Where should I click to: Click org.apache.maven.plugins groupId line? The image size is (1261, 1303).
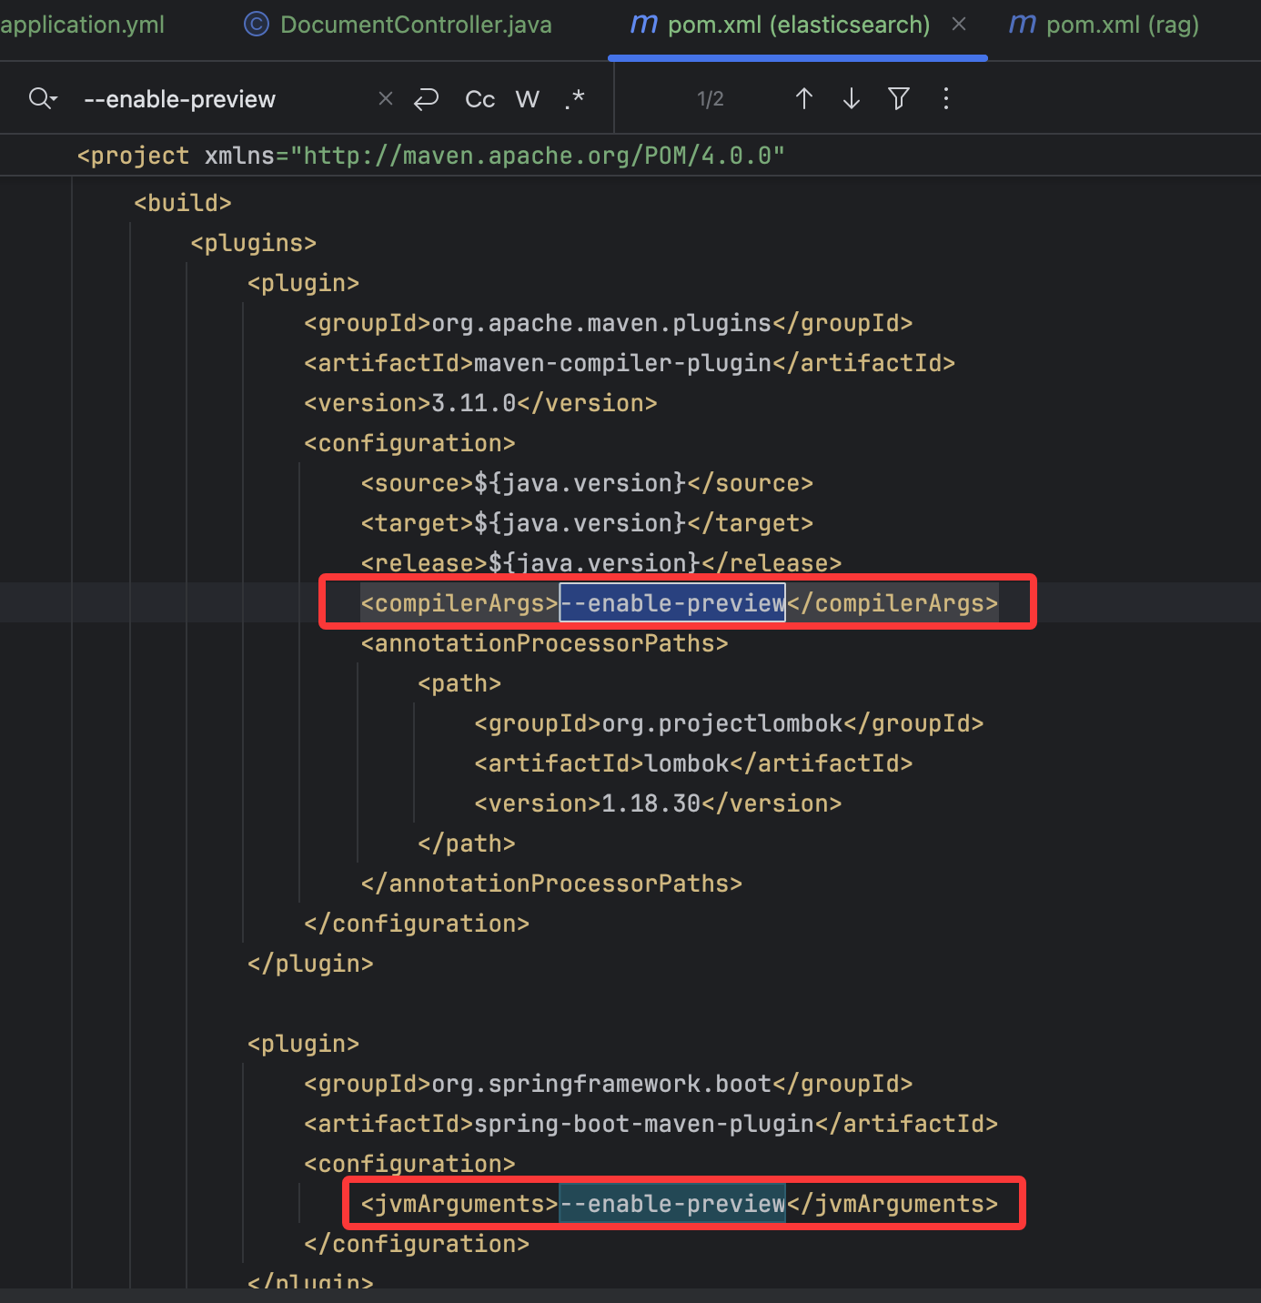point(609,323)
